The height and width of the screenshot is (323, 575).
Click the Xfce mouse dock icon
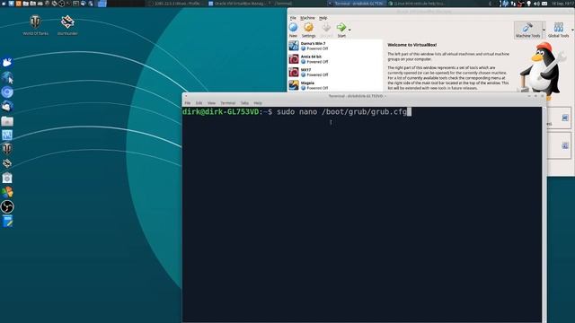click(x=7, y=62)
